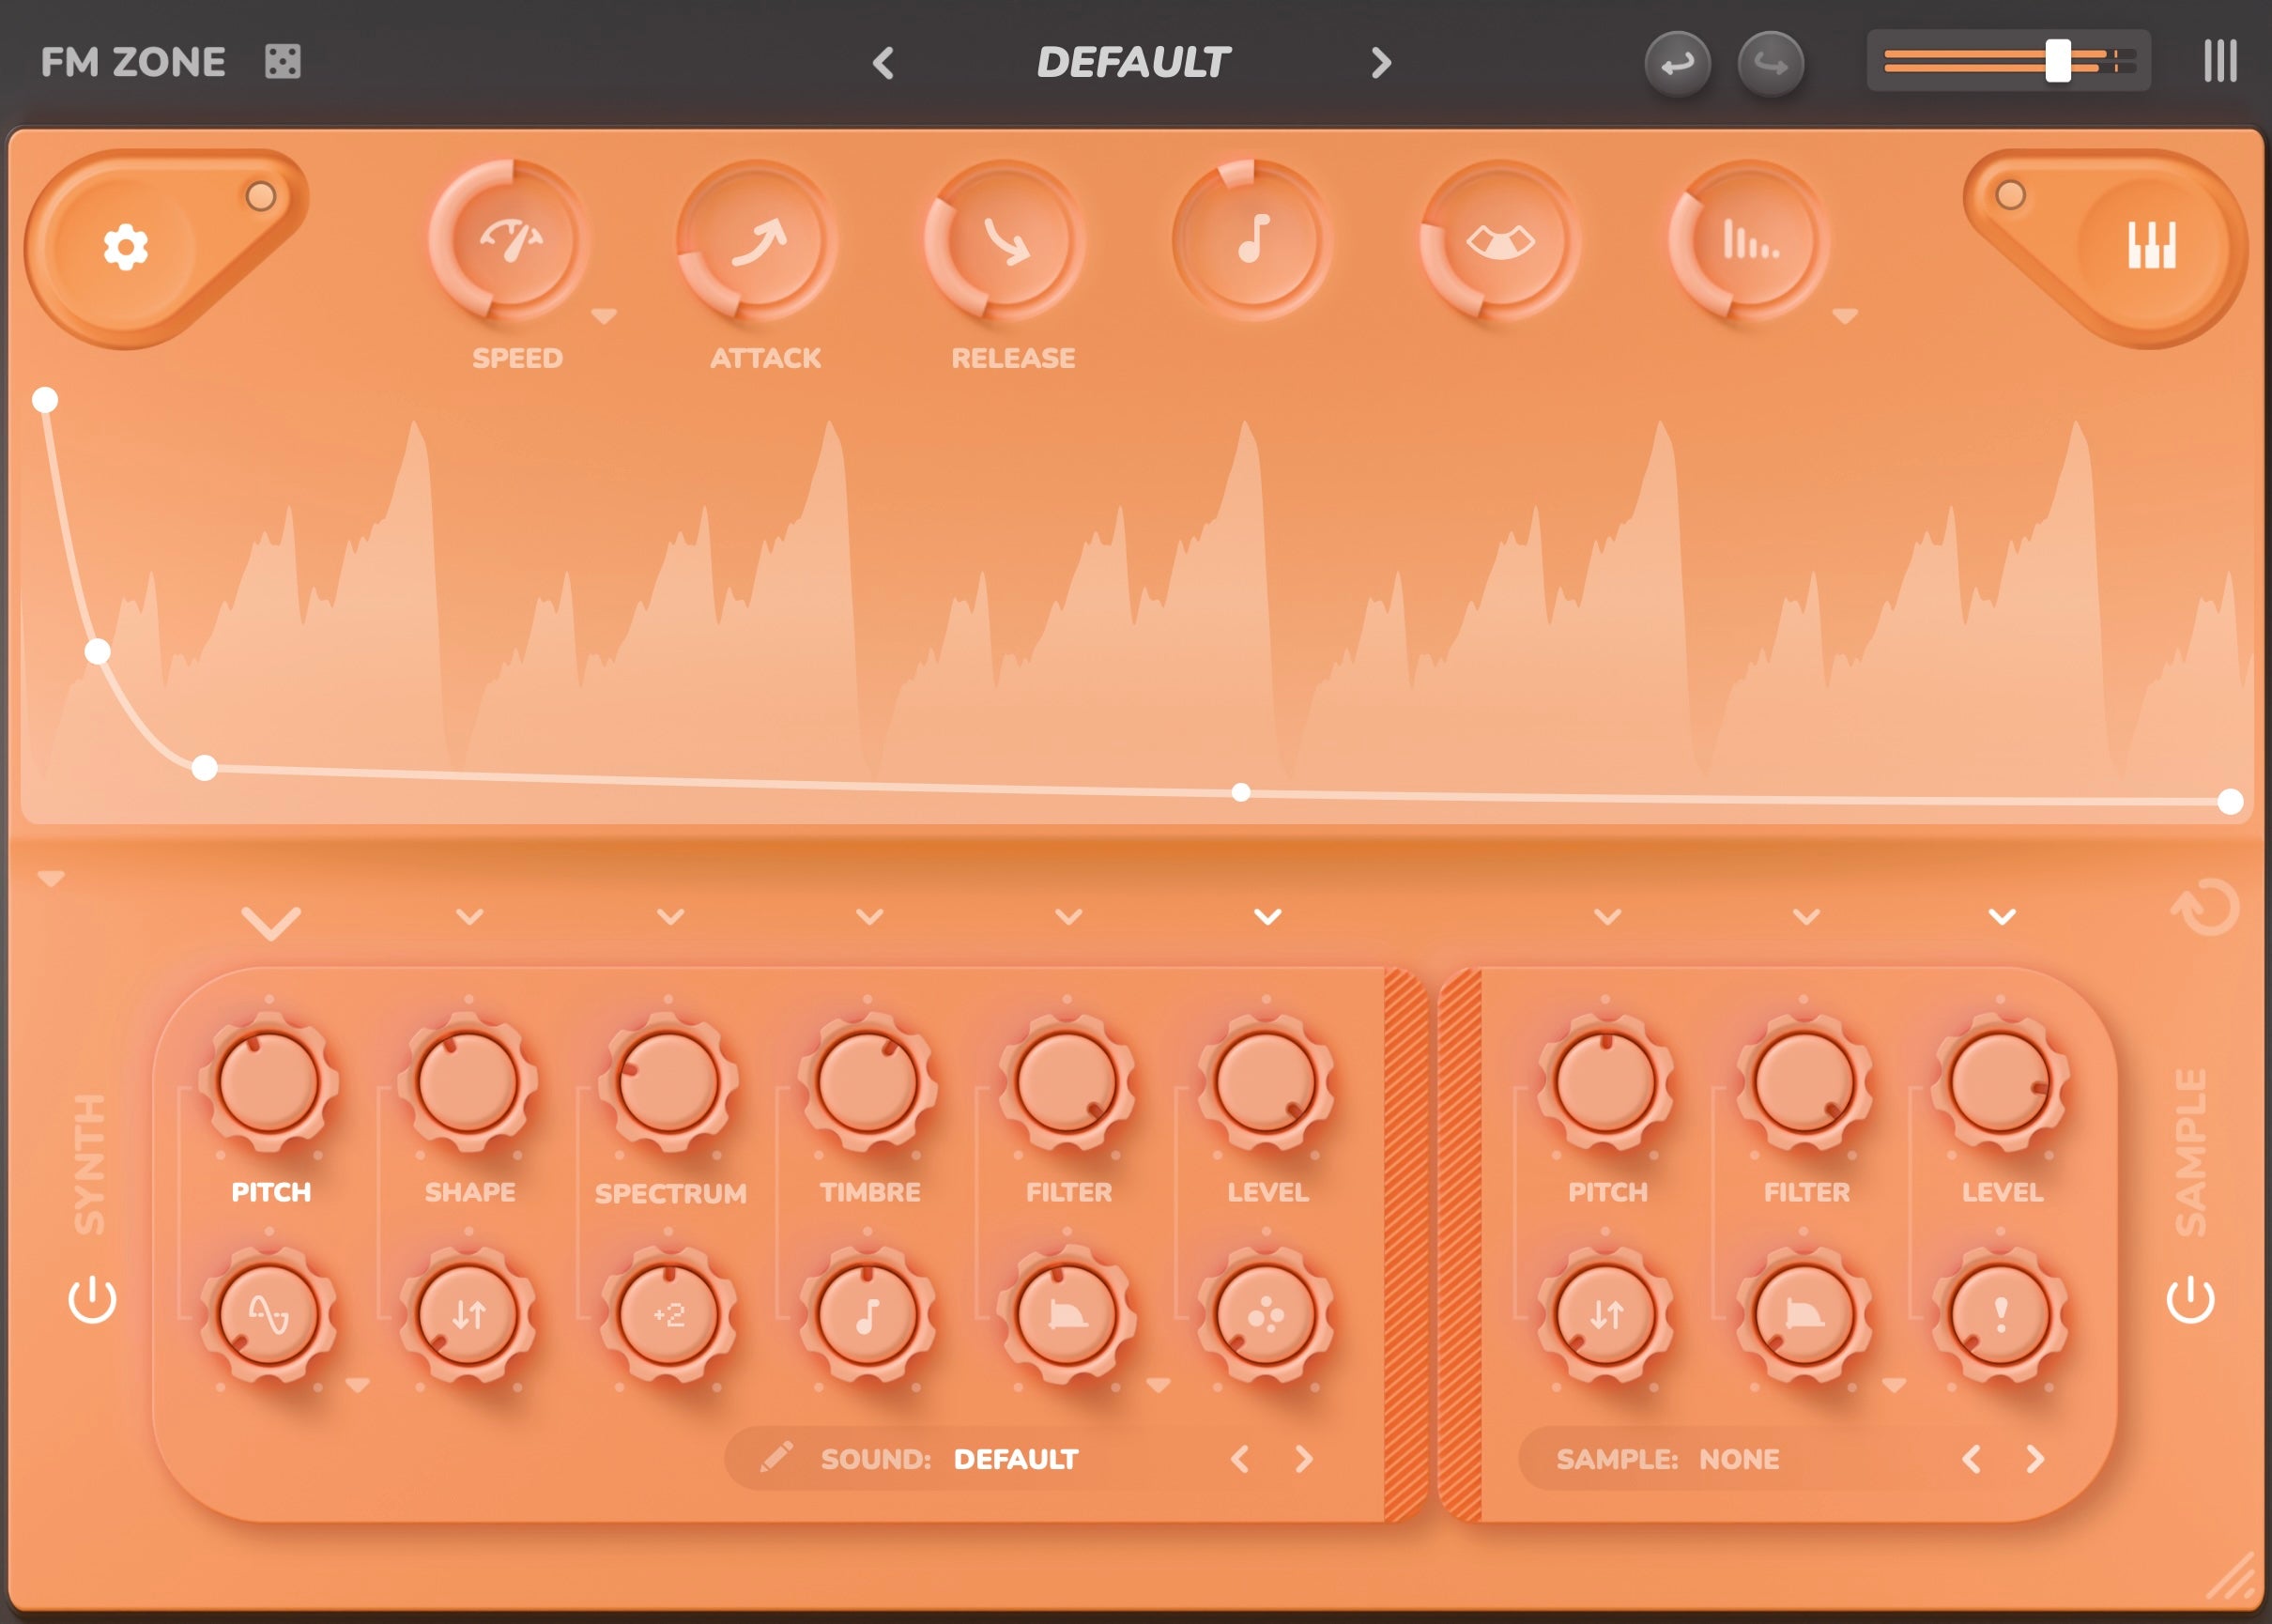
Task: Click the music note knob at the top
Action: click(x=1252, y=240)
